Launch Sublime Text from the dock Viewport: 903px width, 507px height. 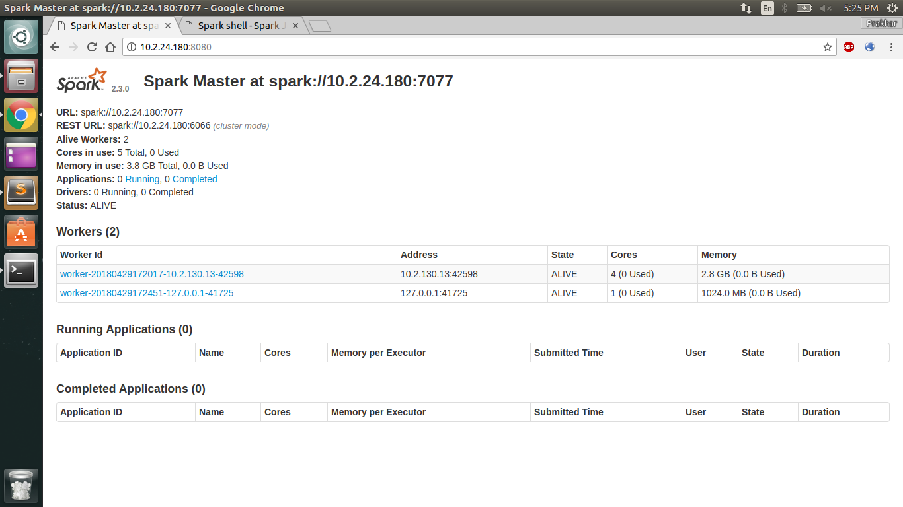21,192
